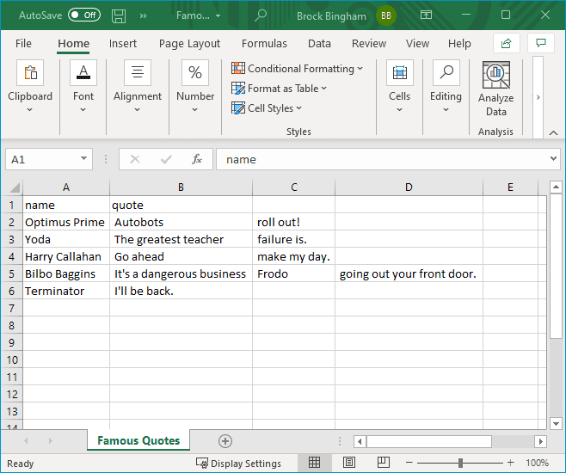Click the Cancel X formula button
This screenshot has height=473, width=566.
tap(135, 159)
